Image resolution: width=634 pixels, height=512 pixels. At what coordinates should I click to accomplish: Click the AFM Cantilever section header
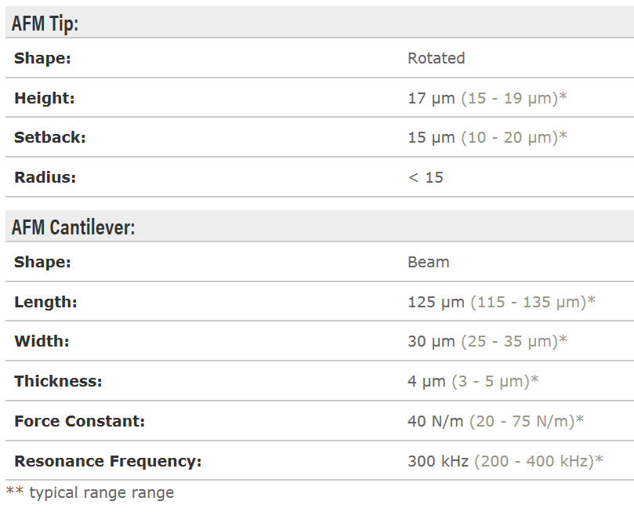click(74, 227)
